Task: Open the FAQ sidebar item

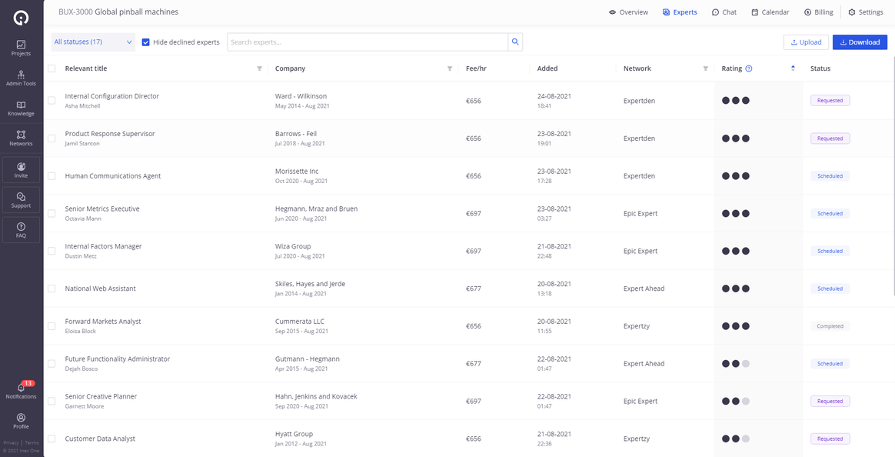Action: point(21,229)
